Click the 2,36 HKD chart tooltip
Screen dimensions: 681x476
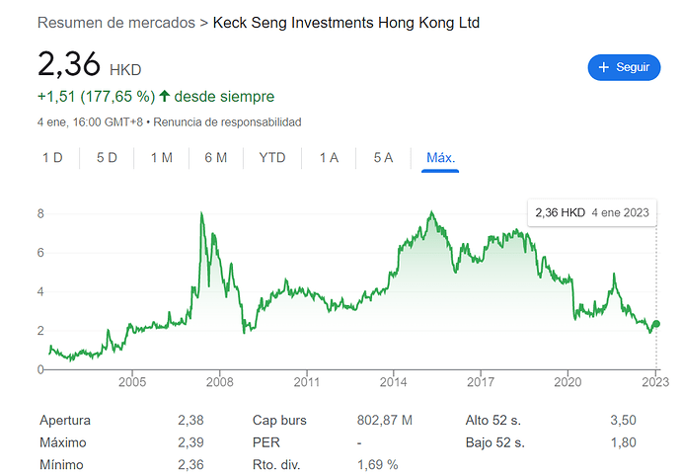click(x=591, y=212)
